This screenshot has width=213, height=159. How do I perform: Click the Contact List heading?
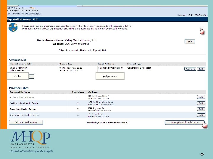click(x=17, y=59)
